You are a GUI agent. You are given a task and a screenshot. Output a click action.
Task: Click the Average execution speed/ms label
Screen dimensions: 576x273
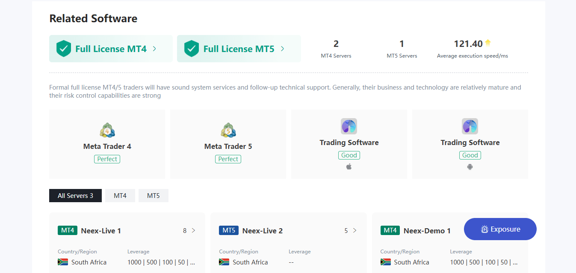click(473, 56)
